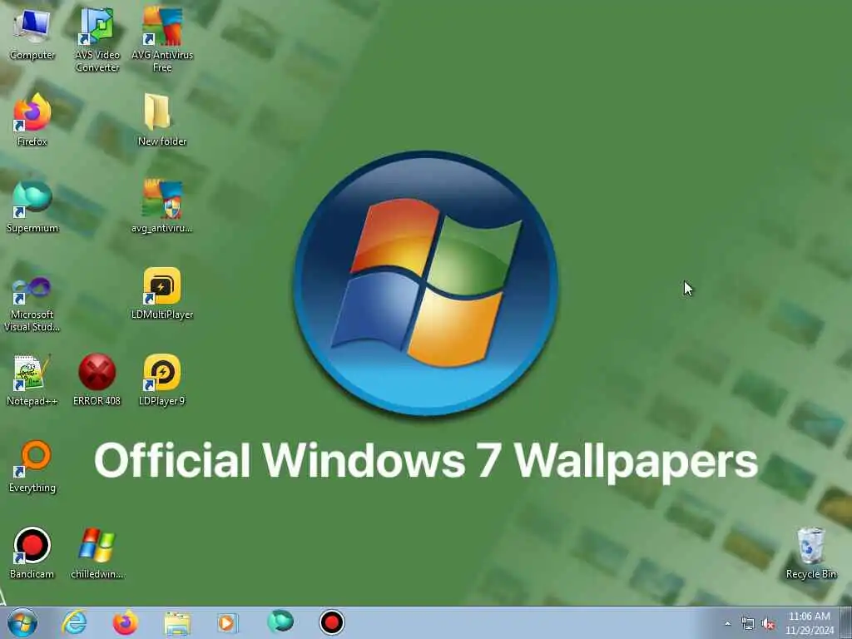
Task: Click the muted volume tray icon
Action: [768, 624]
